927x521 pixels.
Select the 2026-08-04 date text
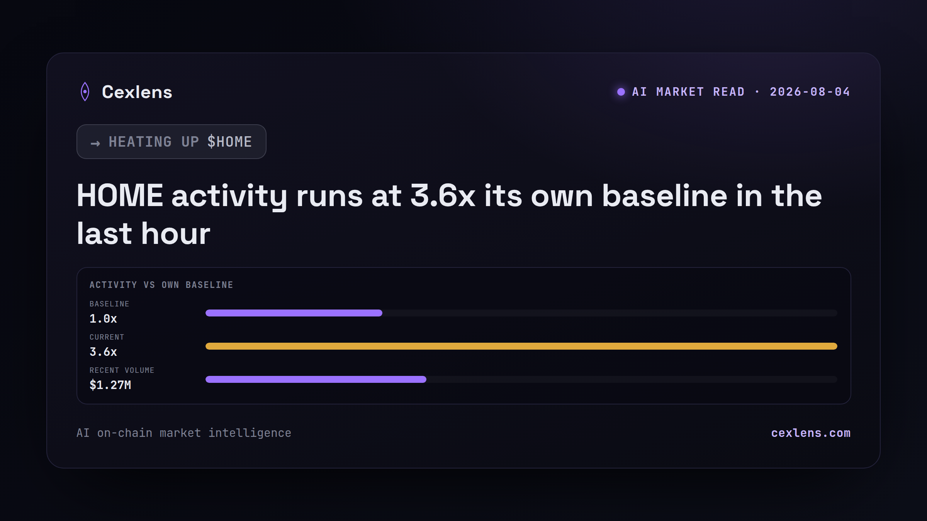pos(810,92)
